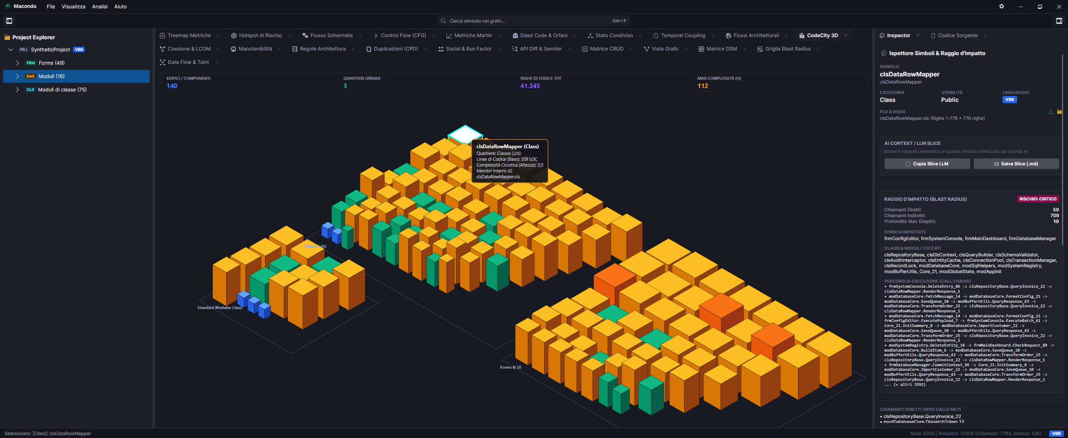Image resolution: width=1068 pixels, height=438 pixels.
Task: Click the Flusso Schermate tab icon
Action: 305,35
